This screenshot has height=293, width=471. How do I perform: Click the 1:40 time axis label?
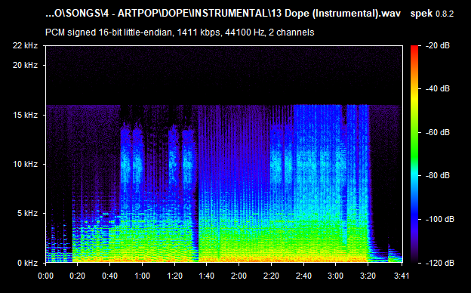(x=207, y=276)
